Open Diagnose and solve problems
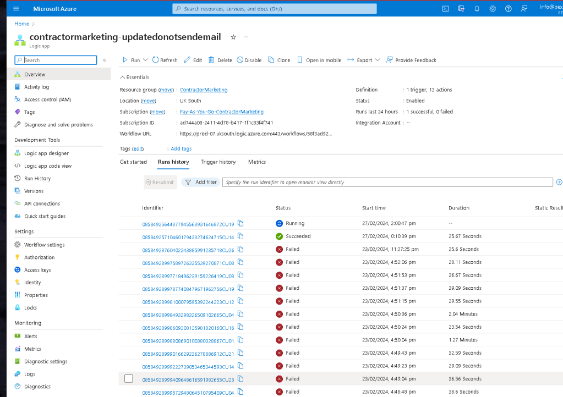Screen dimensions: 563x397 click(58, 124)
